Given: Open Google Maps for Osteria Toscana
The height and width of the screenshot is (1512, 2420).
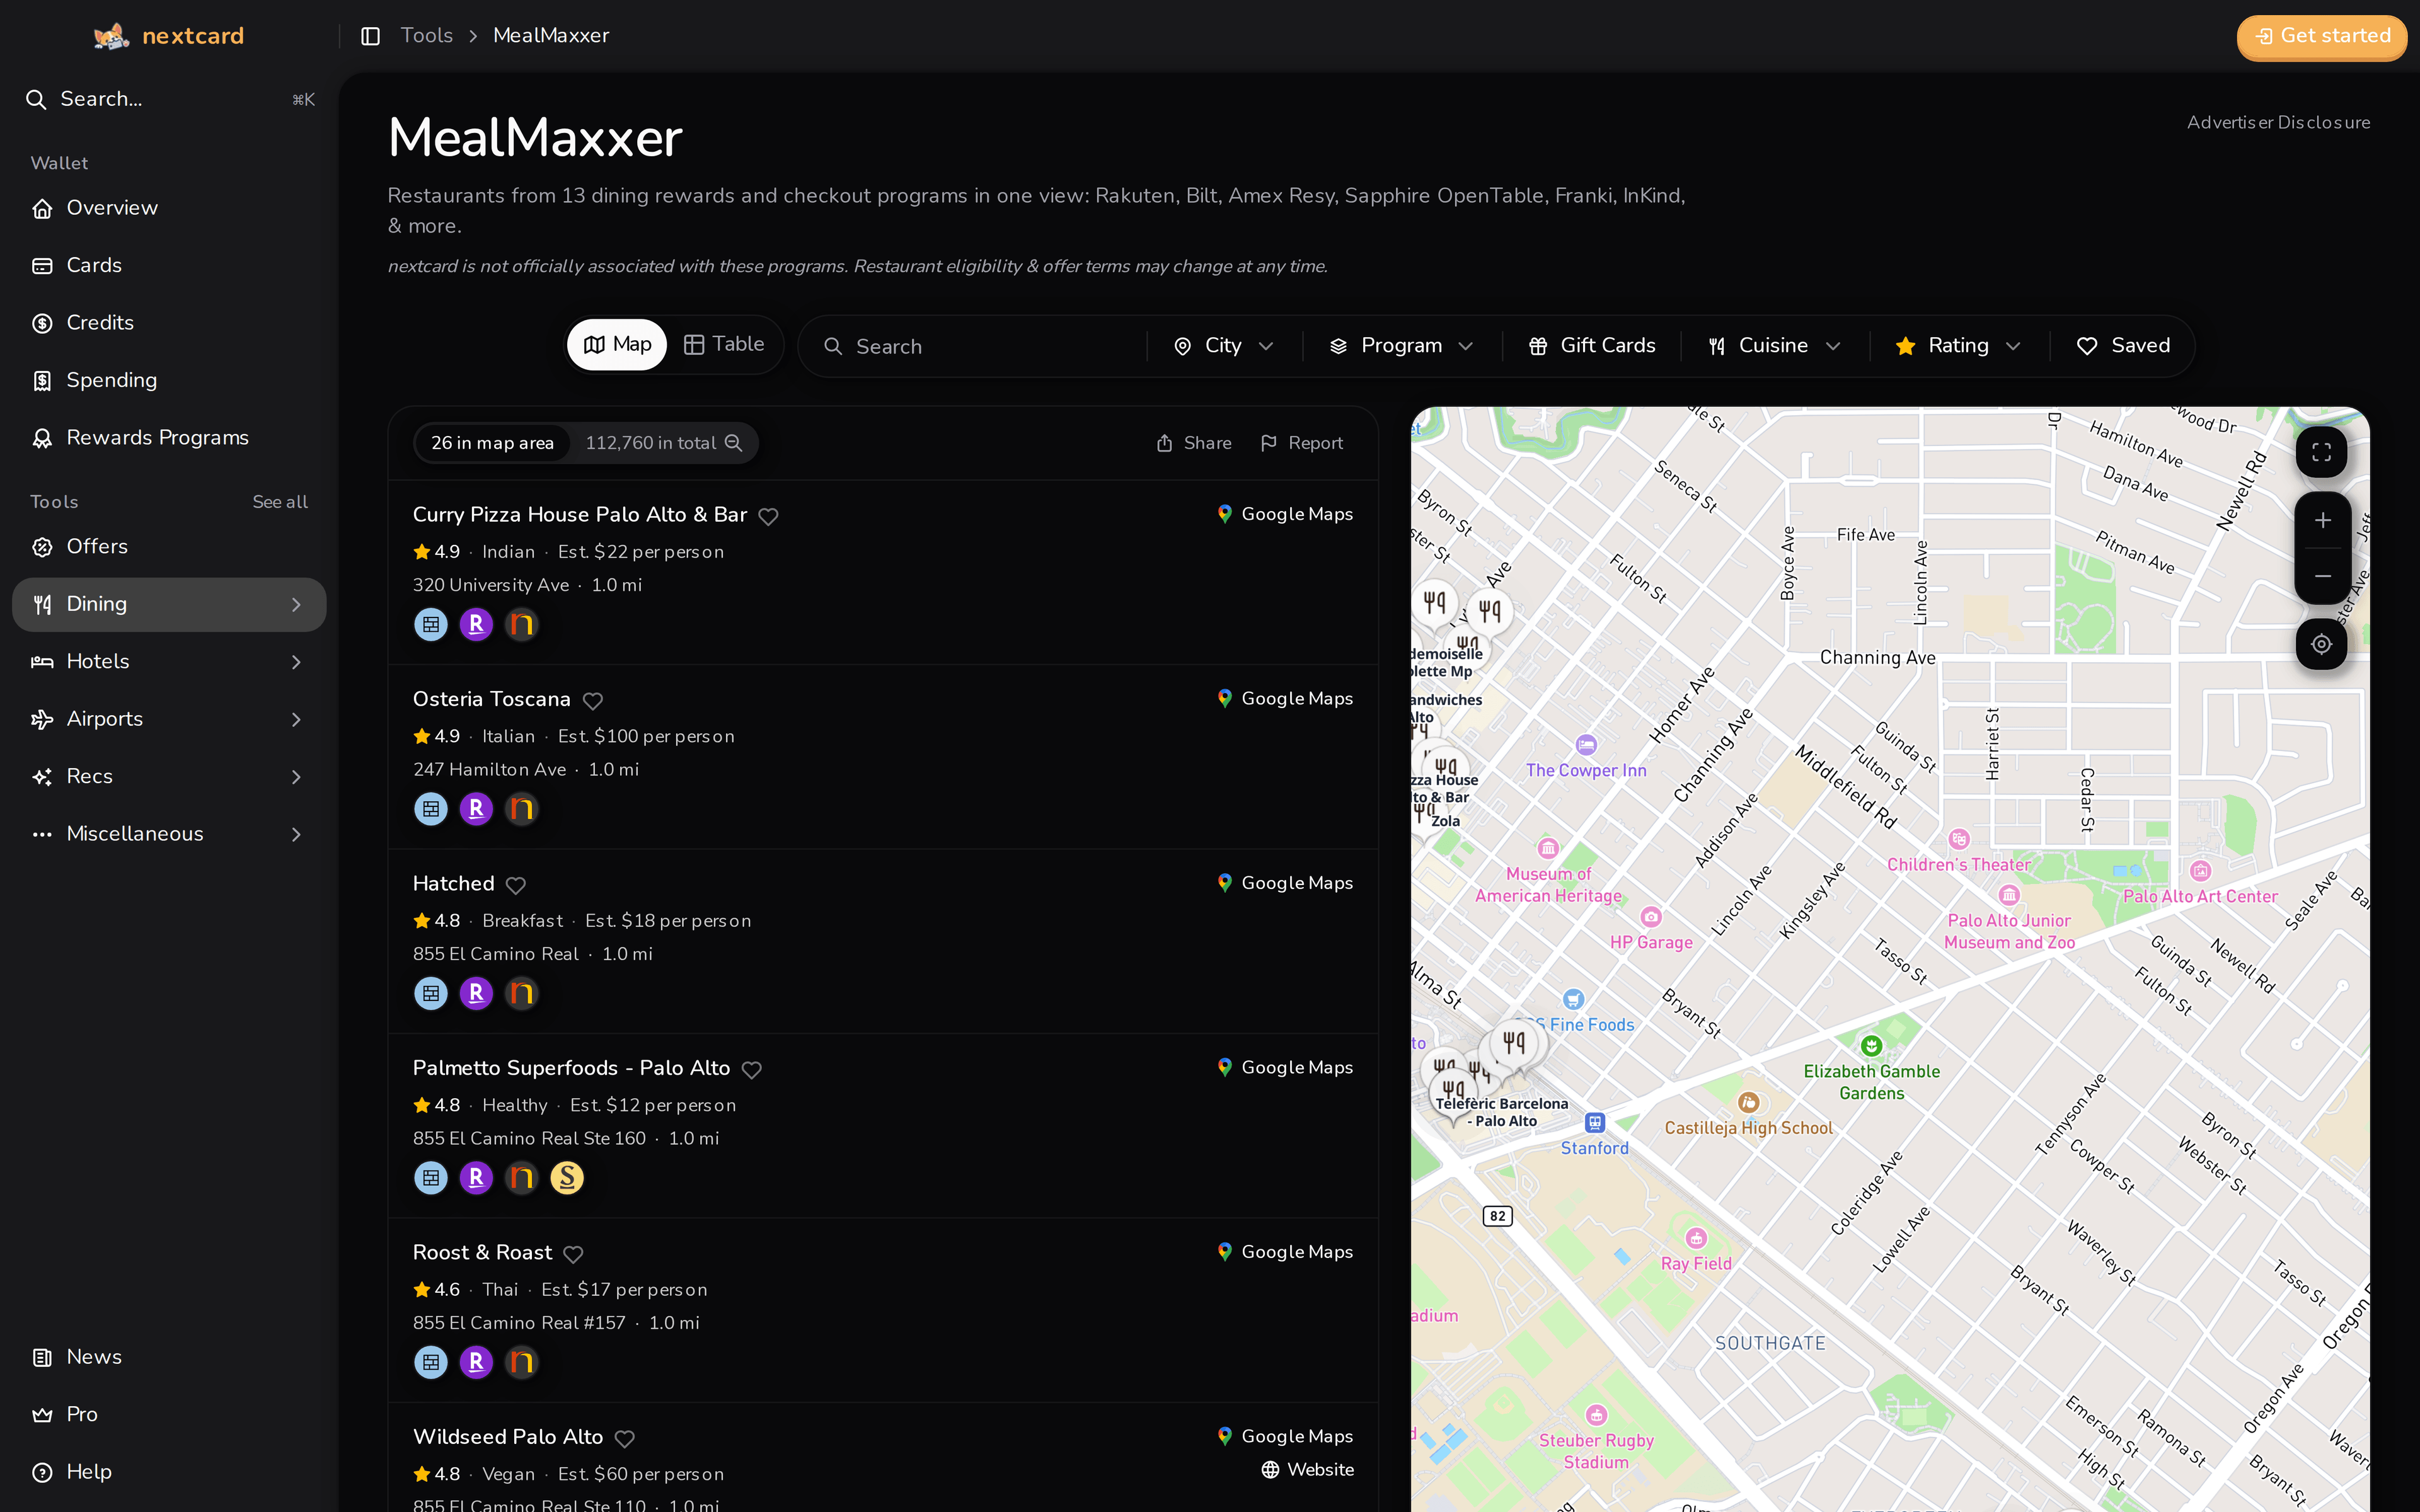Looking at the screenshot, I should (x=1284, y=699).
